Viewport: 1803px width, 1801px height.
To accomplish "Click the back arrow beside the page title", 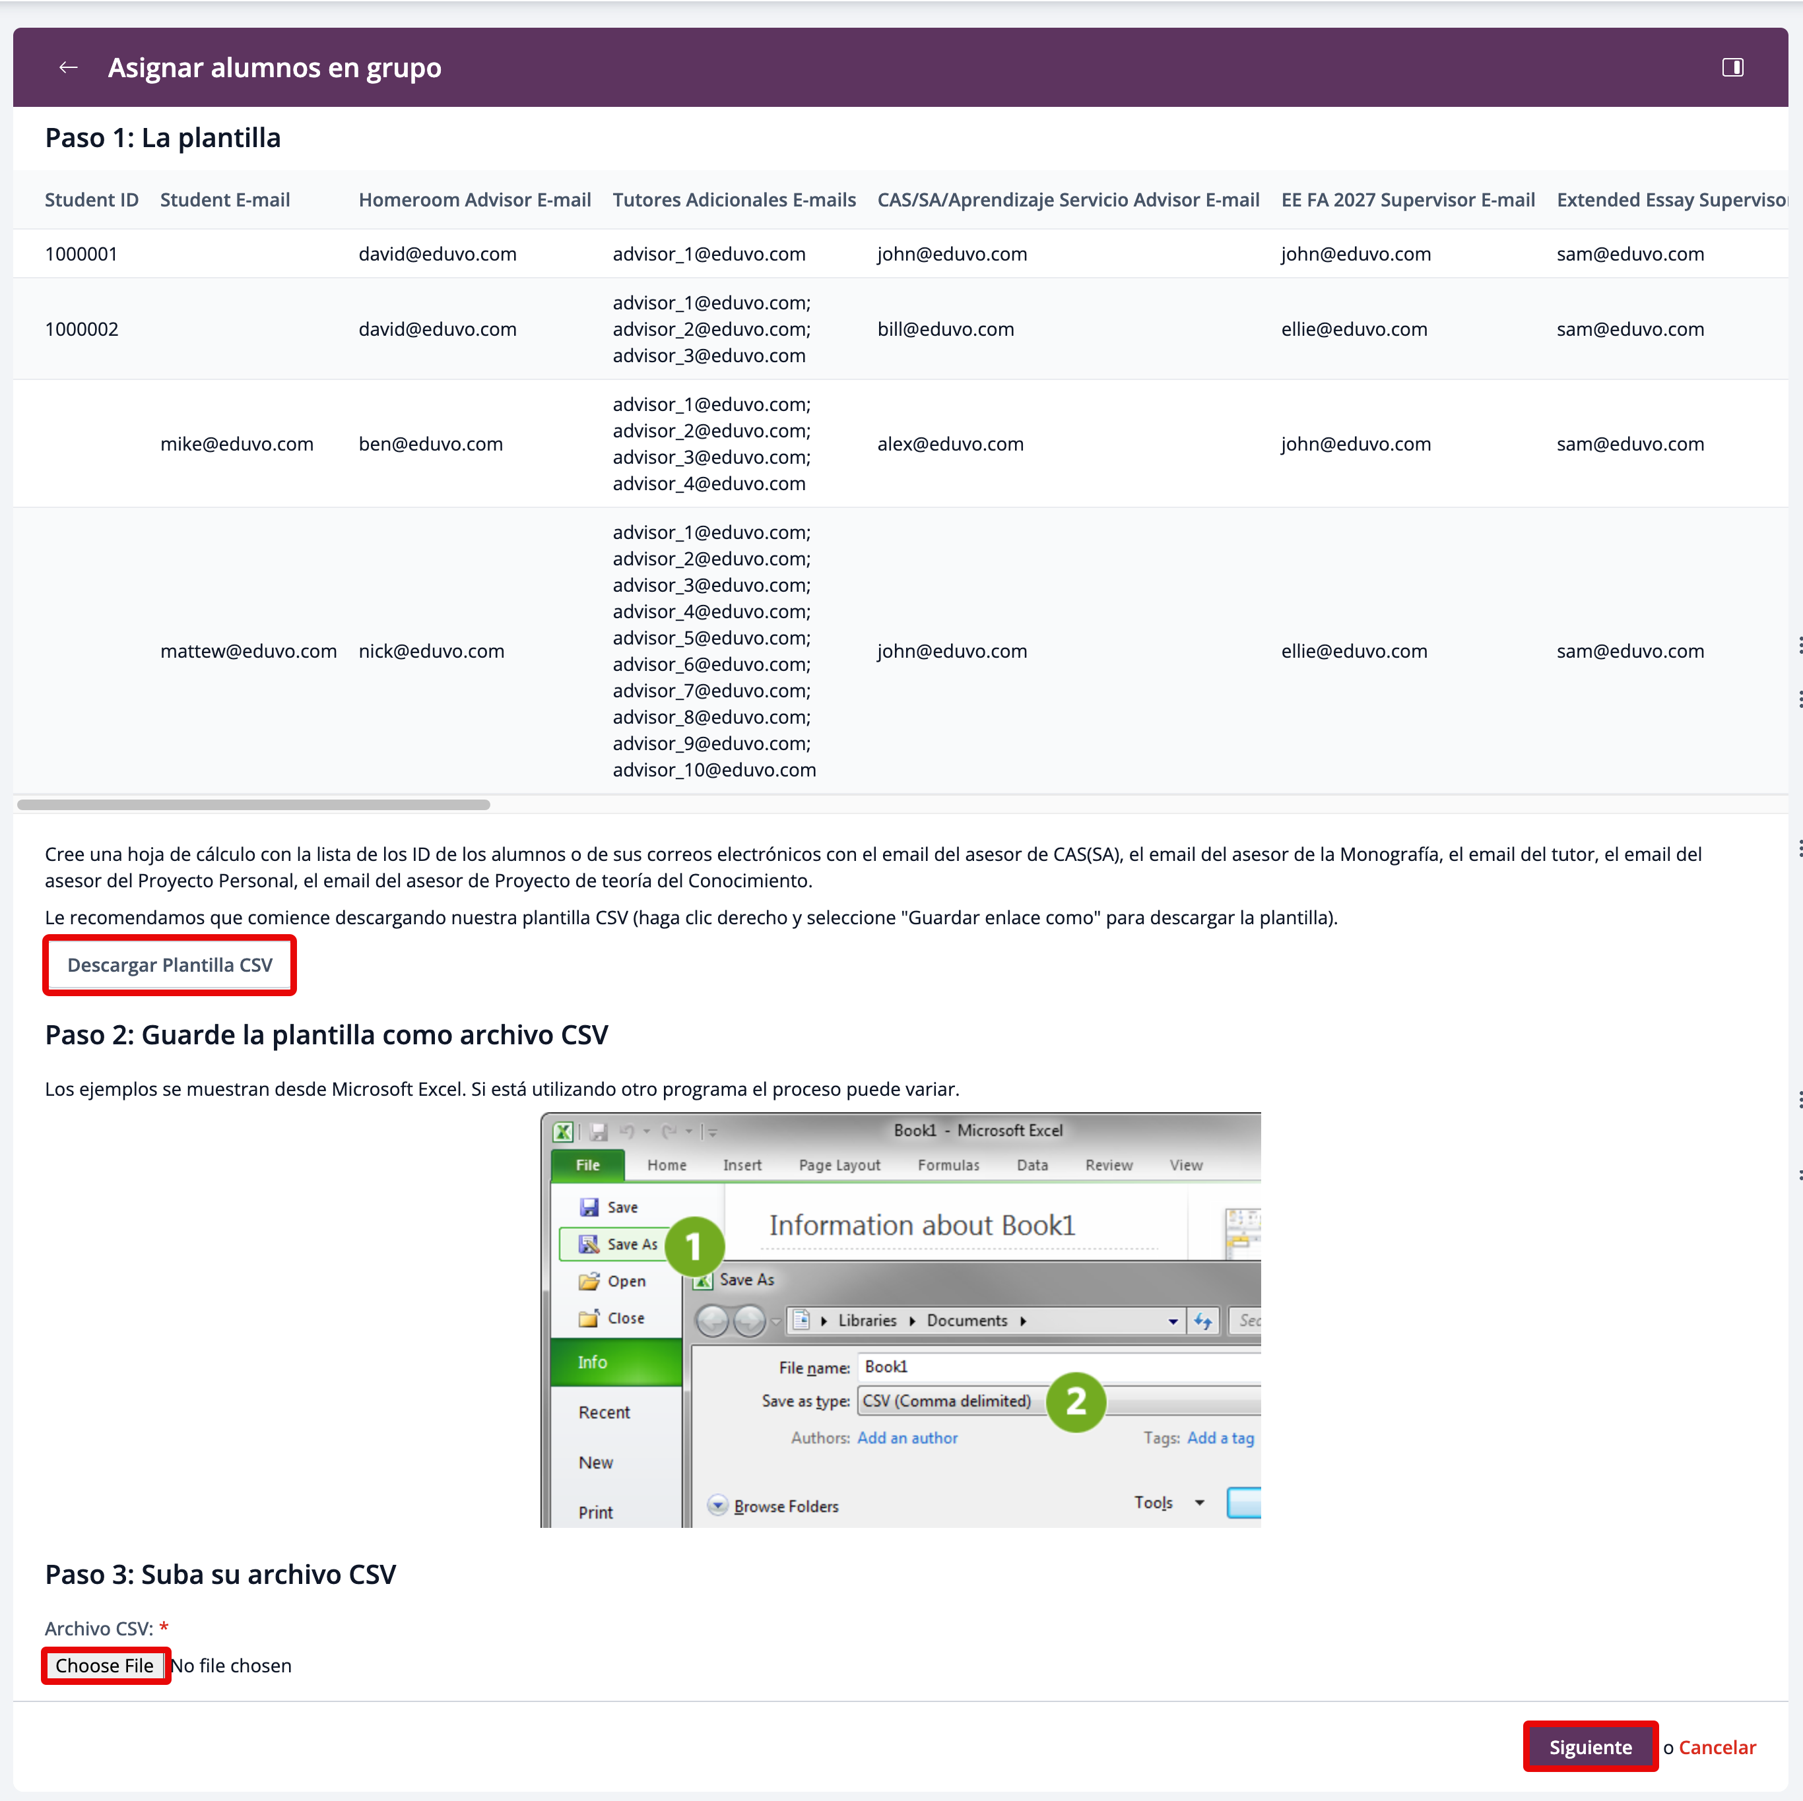I will click(68, 67).
